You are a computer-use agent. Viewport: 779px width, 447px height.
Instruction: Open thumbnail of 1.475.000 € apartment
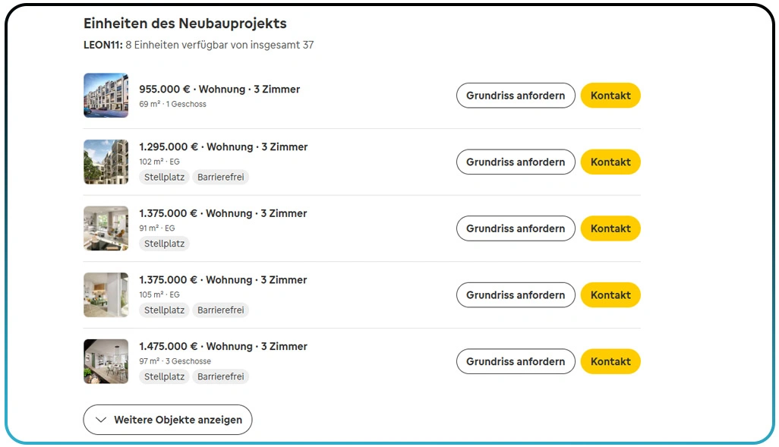coord(106,361)
